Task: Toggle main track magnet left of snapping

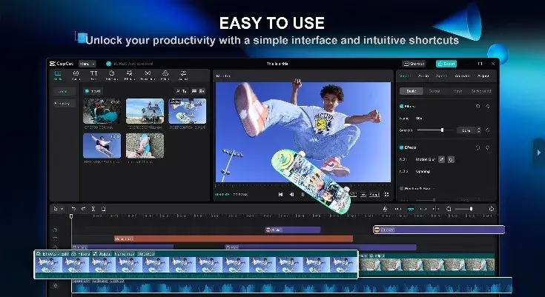Action: 398,209
